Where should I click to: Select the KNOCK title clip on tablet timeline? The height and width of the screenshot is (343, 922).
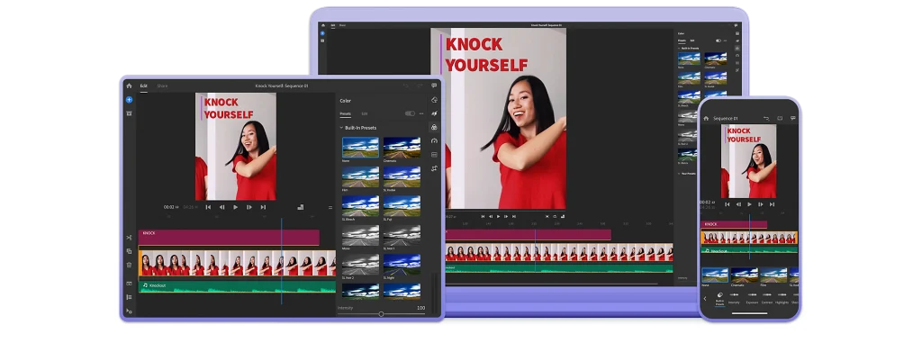pos(229,237)
